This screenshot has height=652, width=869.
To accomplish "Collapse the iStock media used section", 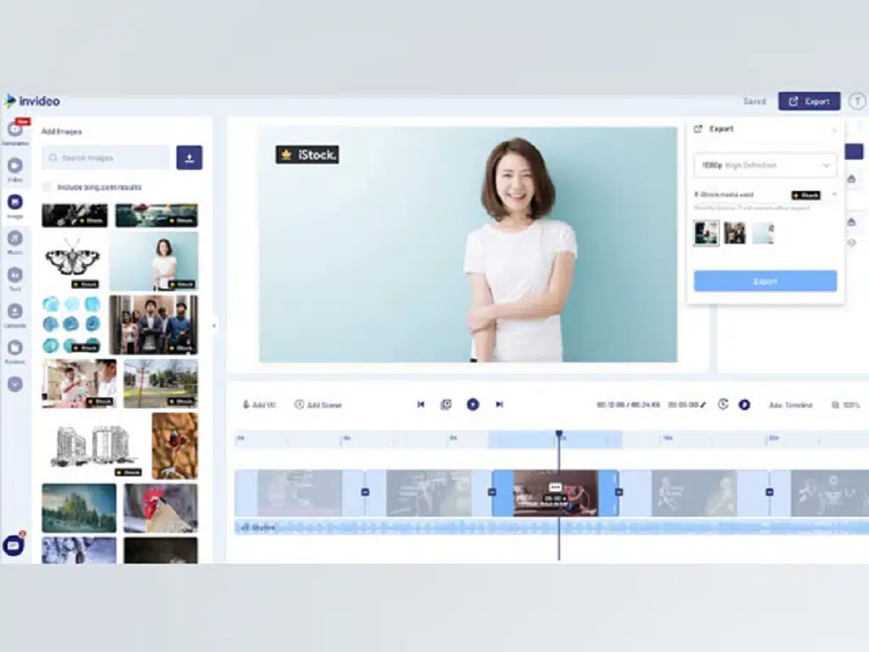I will pyautogui.click(x=834, y=194).
